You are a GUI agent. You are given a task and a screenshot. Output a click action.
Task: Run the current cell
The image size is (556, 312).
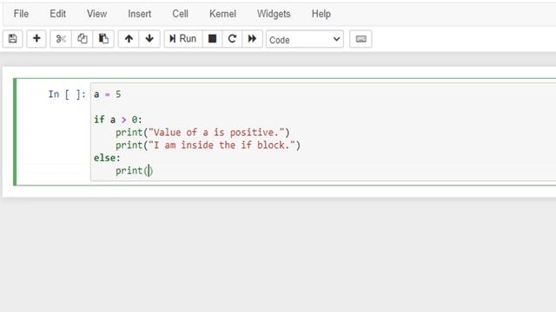183,38
